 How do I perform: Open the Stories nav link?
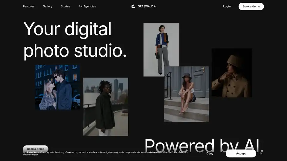click(x=65, y=6)
